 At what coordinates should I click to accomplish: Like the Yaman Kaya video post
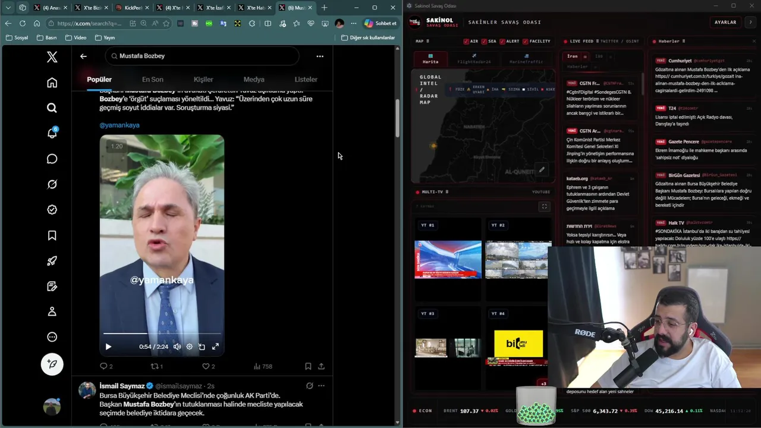pos(209,366)
